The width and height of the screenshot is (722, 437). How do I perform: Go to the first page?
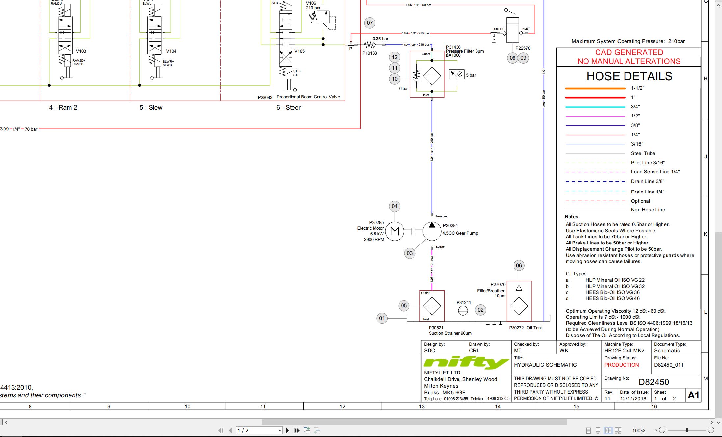[221, 430]
